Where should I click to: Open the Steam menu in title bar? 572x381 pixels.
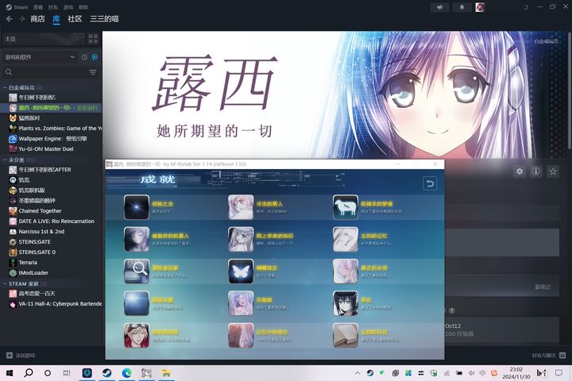click(17, 7)
